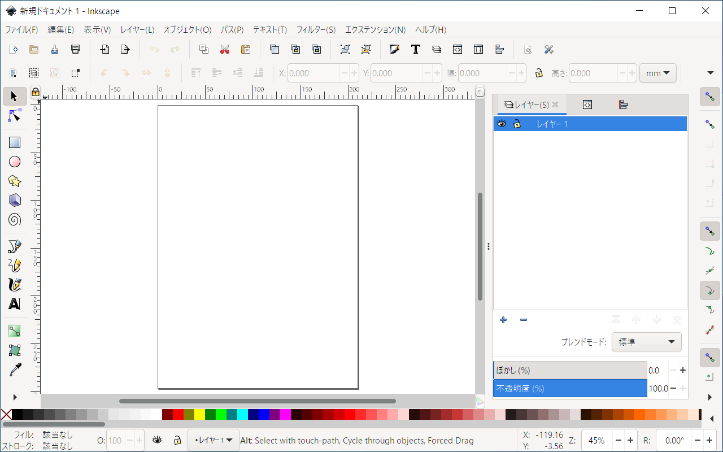723x452 pixels.
Task: Select the Ellipse circle tool
Action: 15,162
